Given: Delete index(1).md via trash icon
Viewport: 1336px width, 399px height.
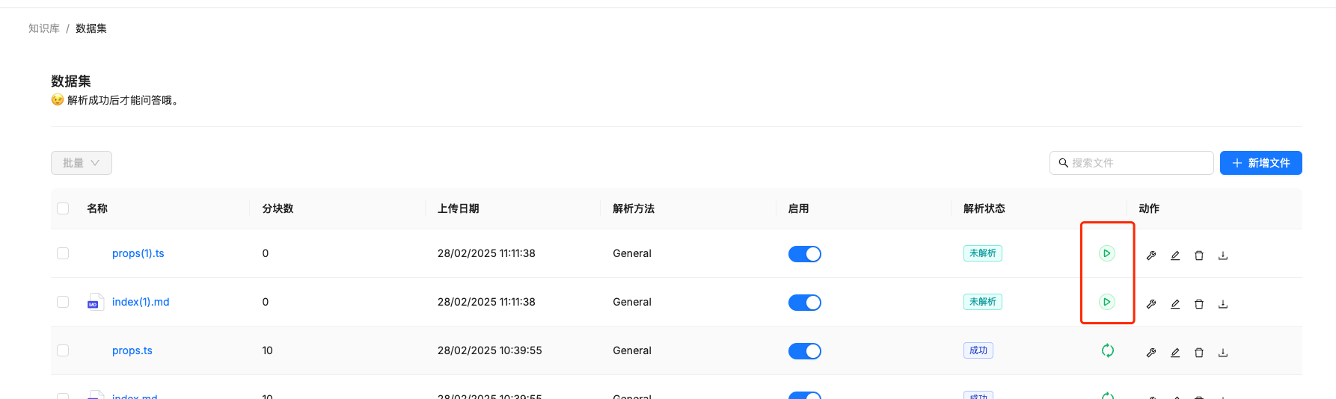Looking at the screenshot, I should pyautogui.click(x=1199, y=304).
